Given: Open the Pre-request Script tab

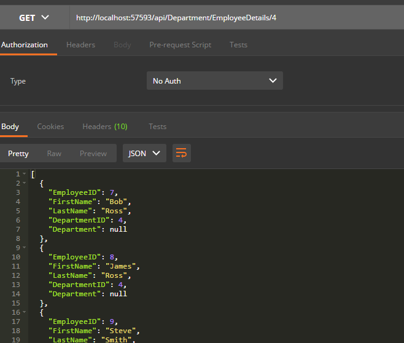Looking at the screenshot, I should click(180, 45).
